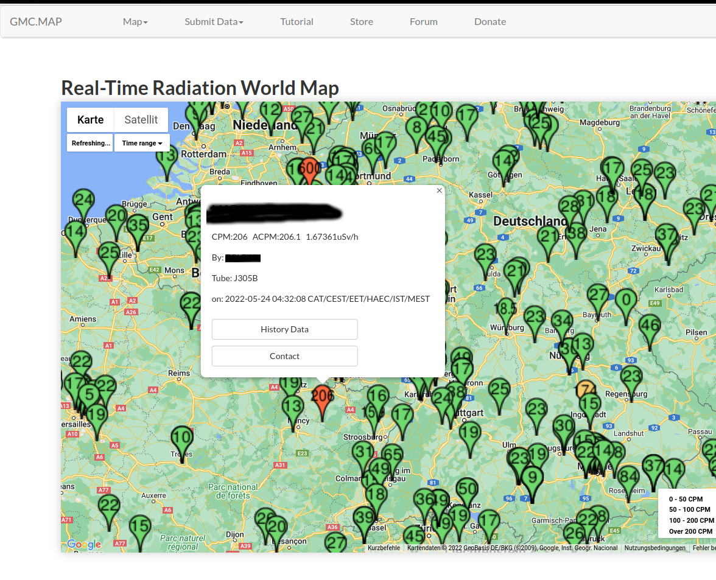The image size is (716, 580).
Task: Select the 50 marker near Konstanz
Action: tap(466, 491)
